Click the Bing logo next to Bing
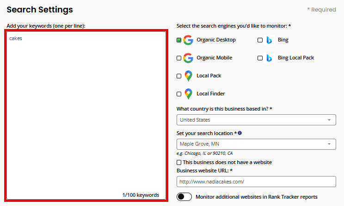 click(x=269, y=40)
